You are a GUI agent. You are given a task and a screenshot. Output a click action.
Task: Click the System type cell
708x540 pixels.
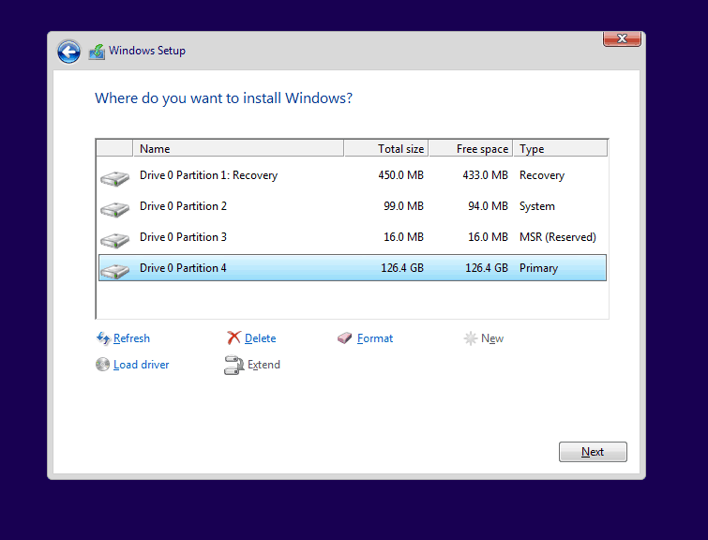(x=537, y=206)
